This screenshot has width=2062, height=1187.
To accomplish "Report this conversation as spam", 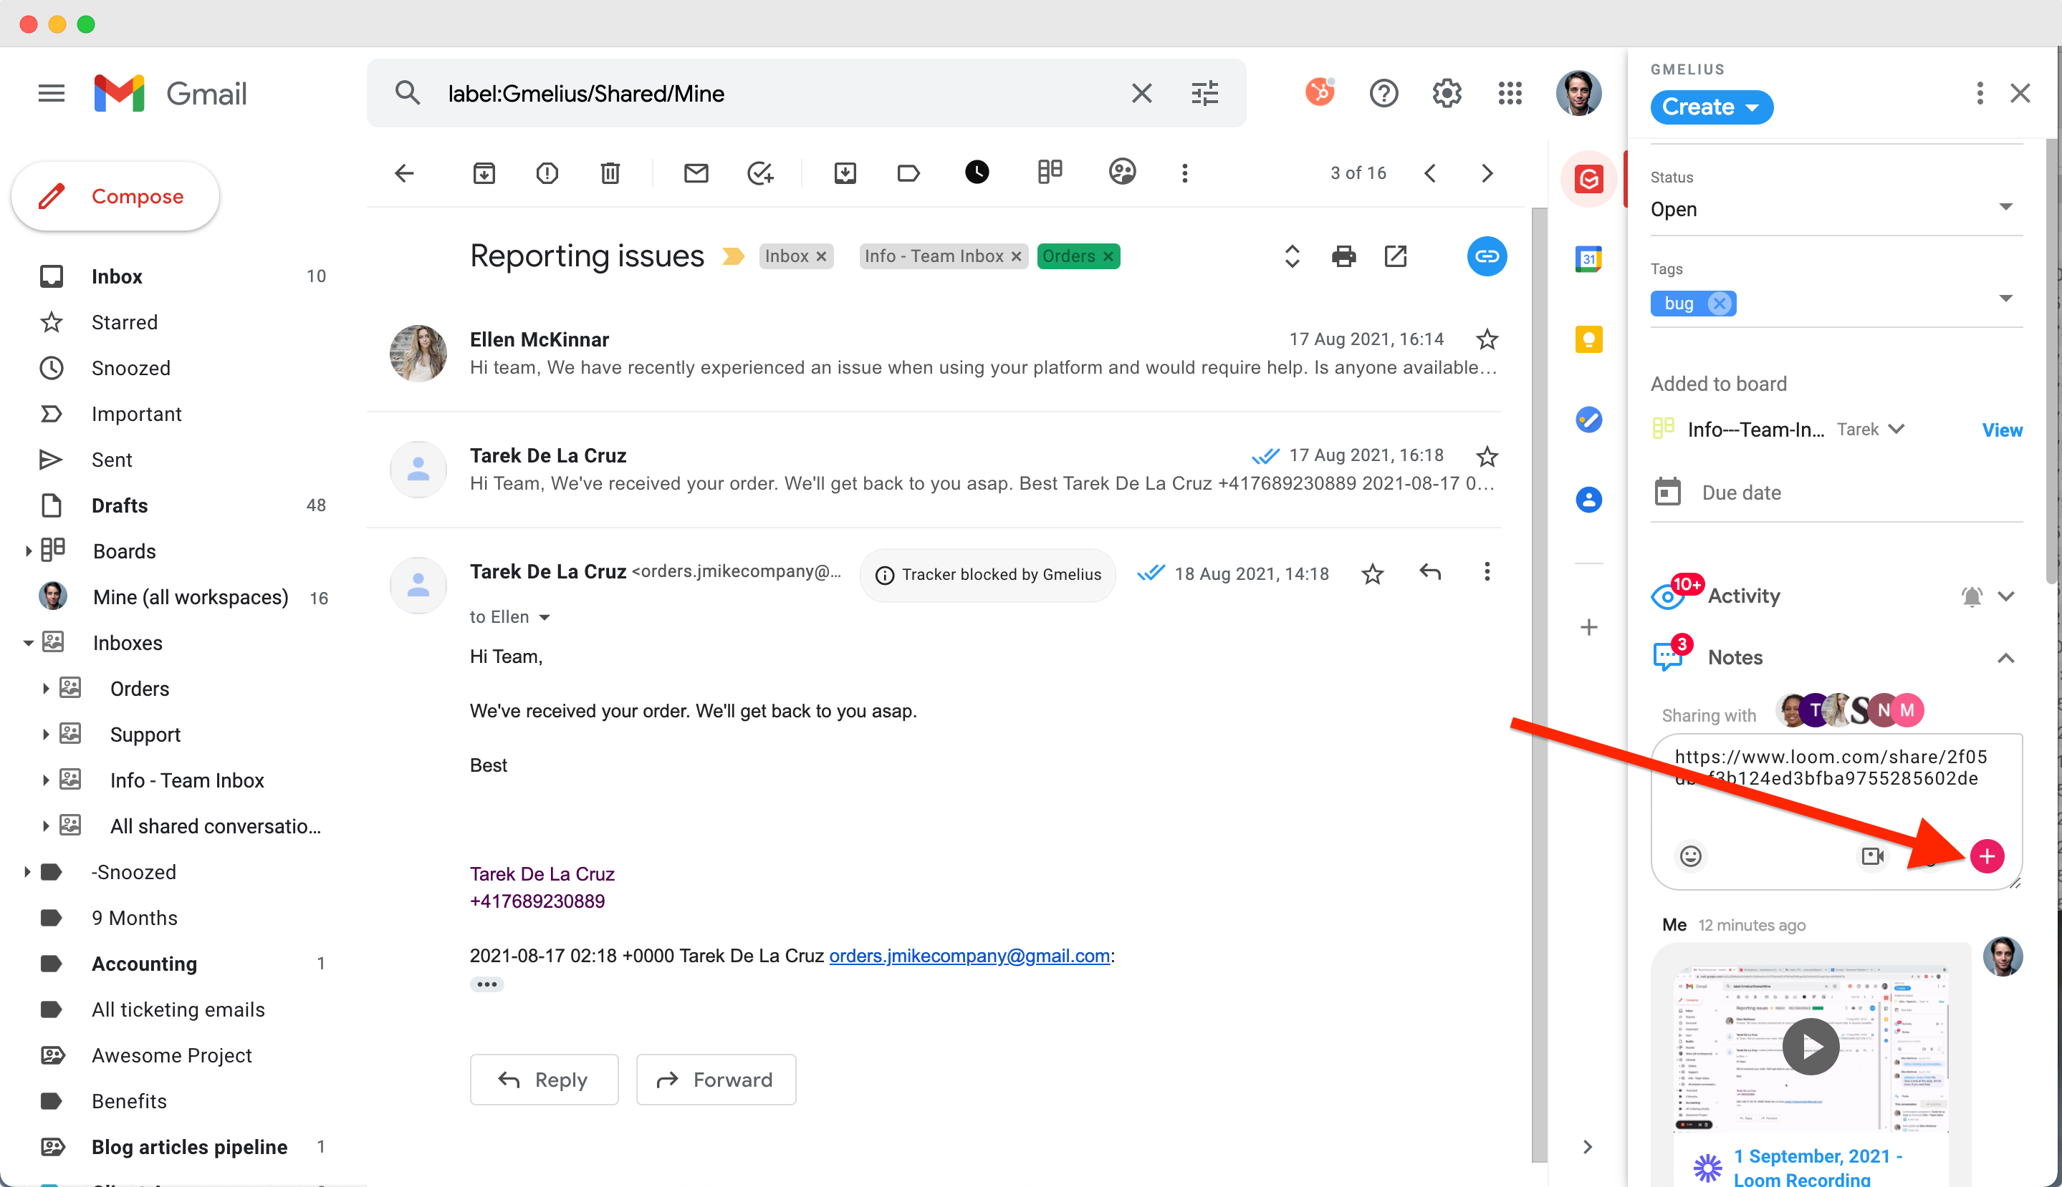I will (x=547, y=173).
